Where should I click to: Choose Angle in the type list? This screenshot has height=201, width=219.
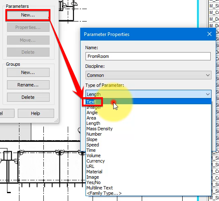[148, 112]
